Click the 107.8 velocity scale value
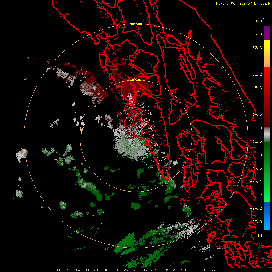 tap(256, 34)
